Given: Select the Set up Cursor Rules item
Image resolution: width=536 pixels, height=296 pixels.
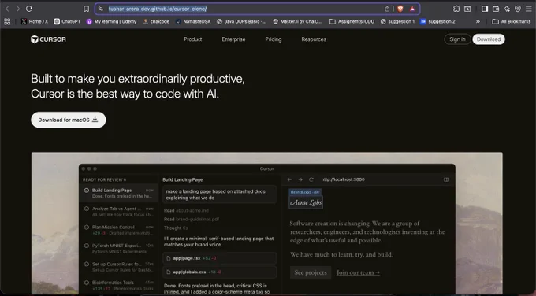Looking at the screenshot, I should coord(118,267).
